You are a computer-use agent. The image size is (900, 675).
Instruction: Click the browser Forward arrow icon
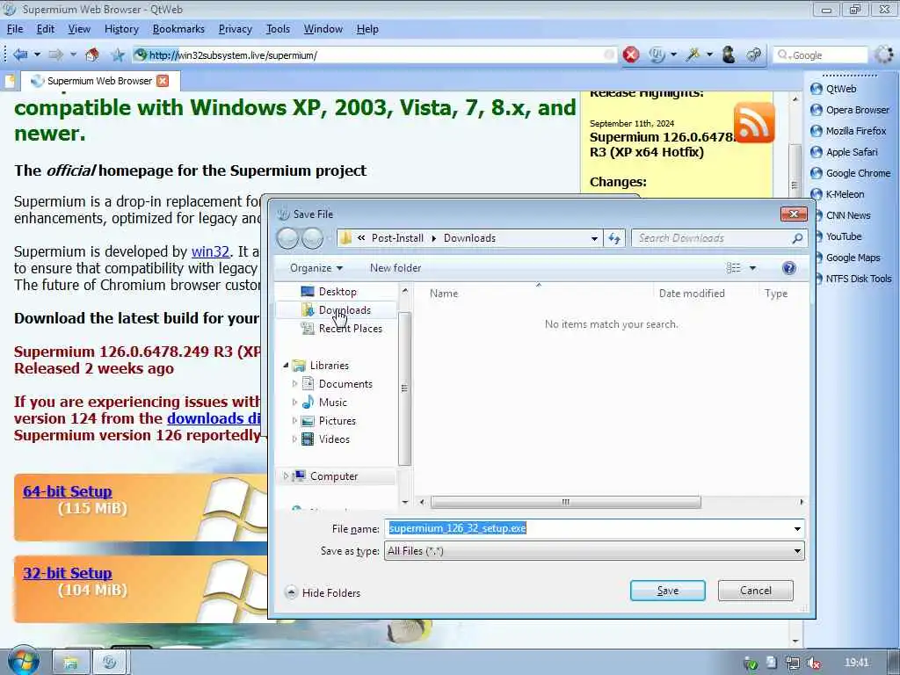click(55, 54)
